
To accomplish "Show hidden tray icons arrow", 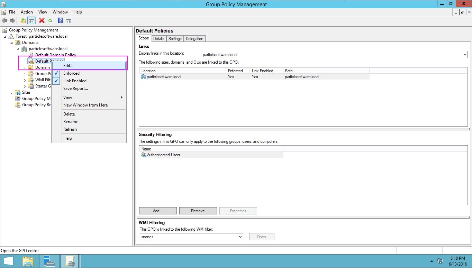I will [431, 261].
